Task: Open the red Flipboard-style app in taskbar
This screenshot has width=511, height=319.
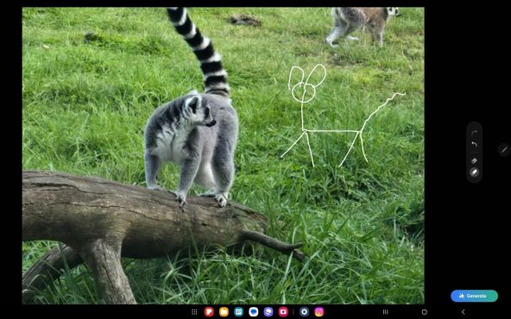Action: pos(209,312)
